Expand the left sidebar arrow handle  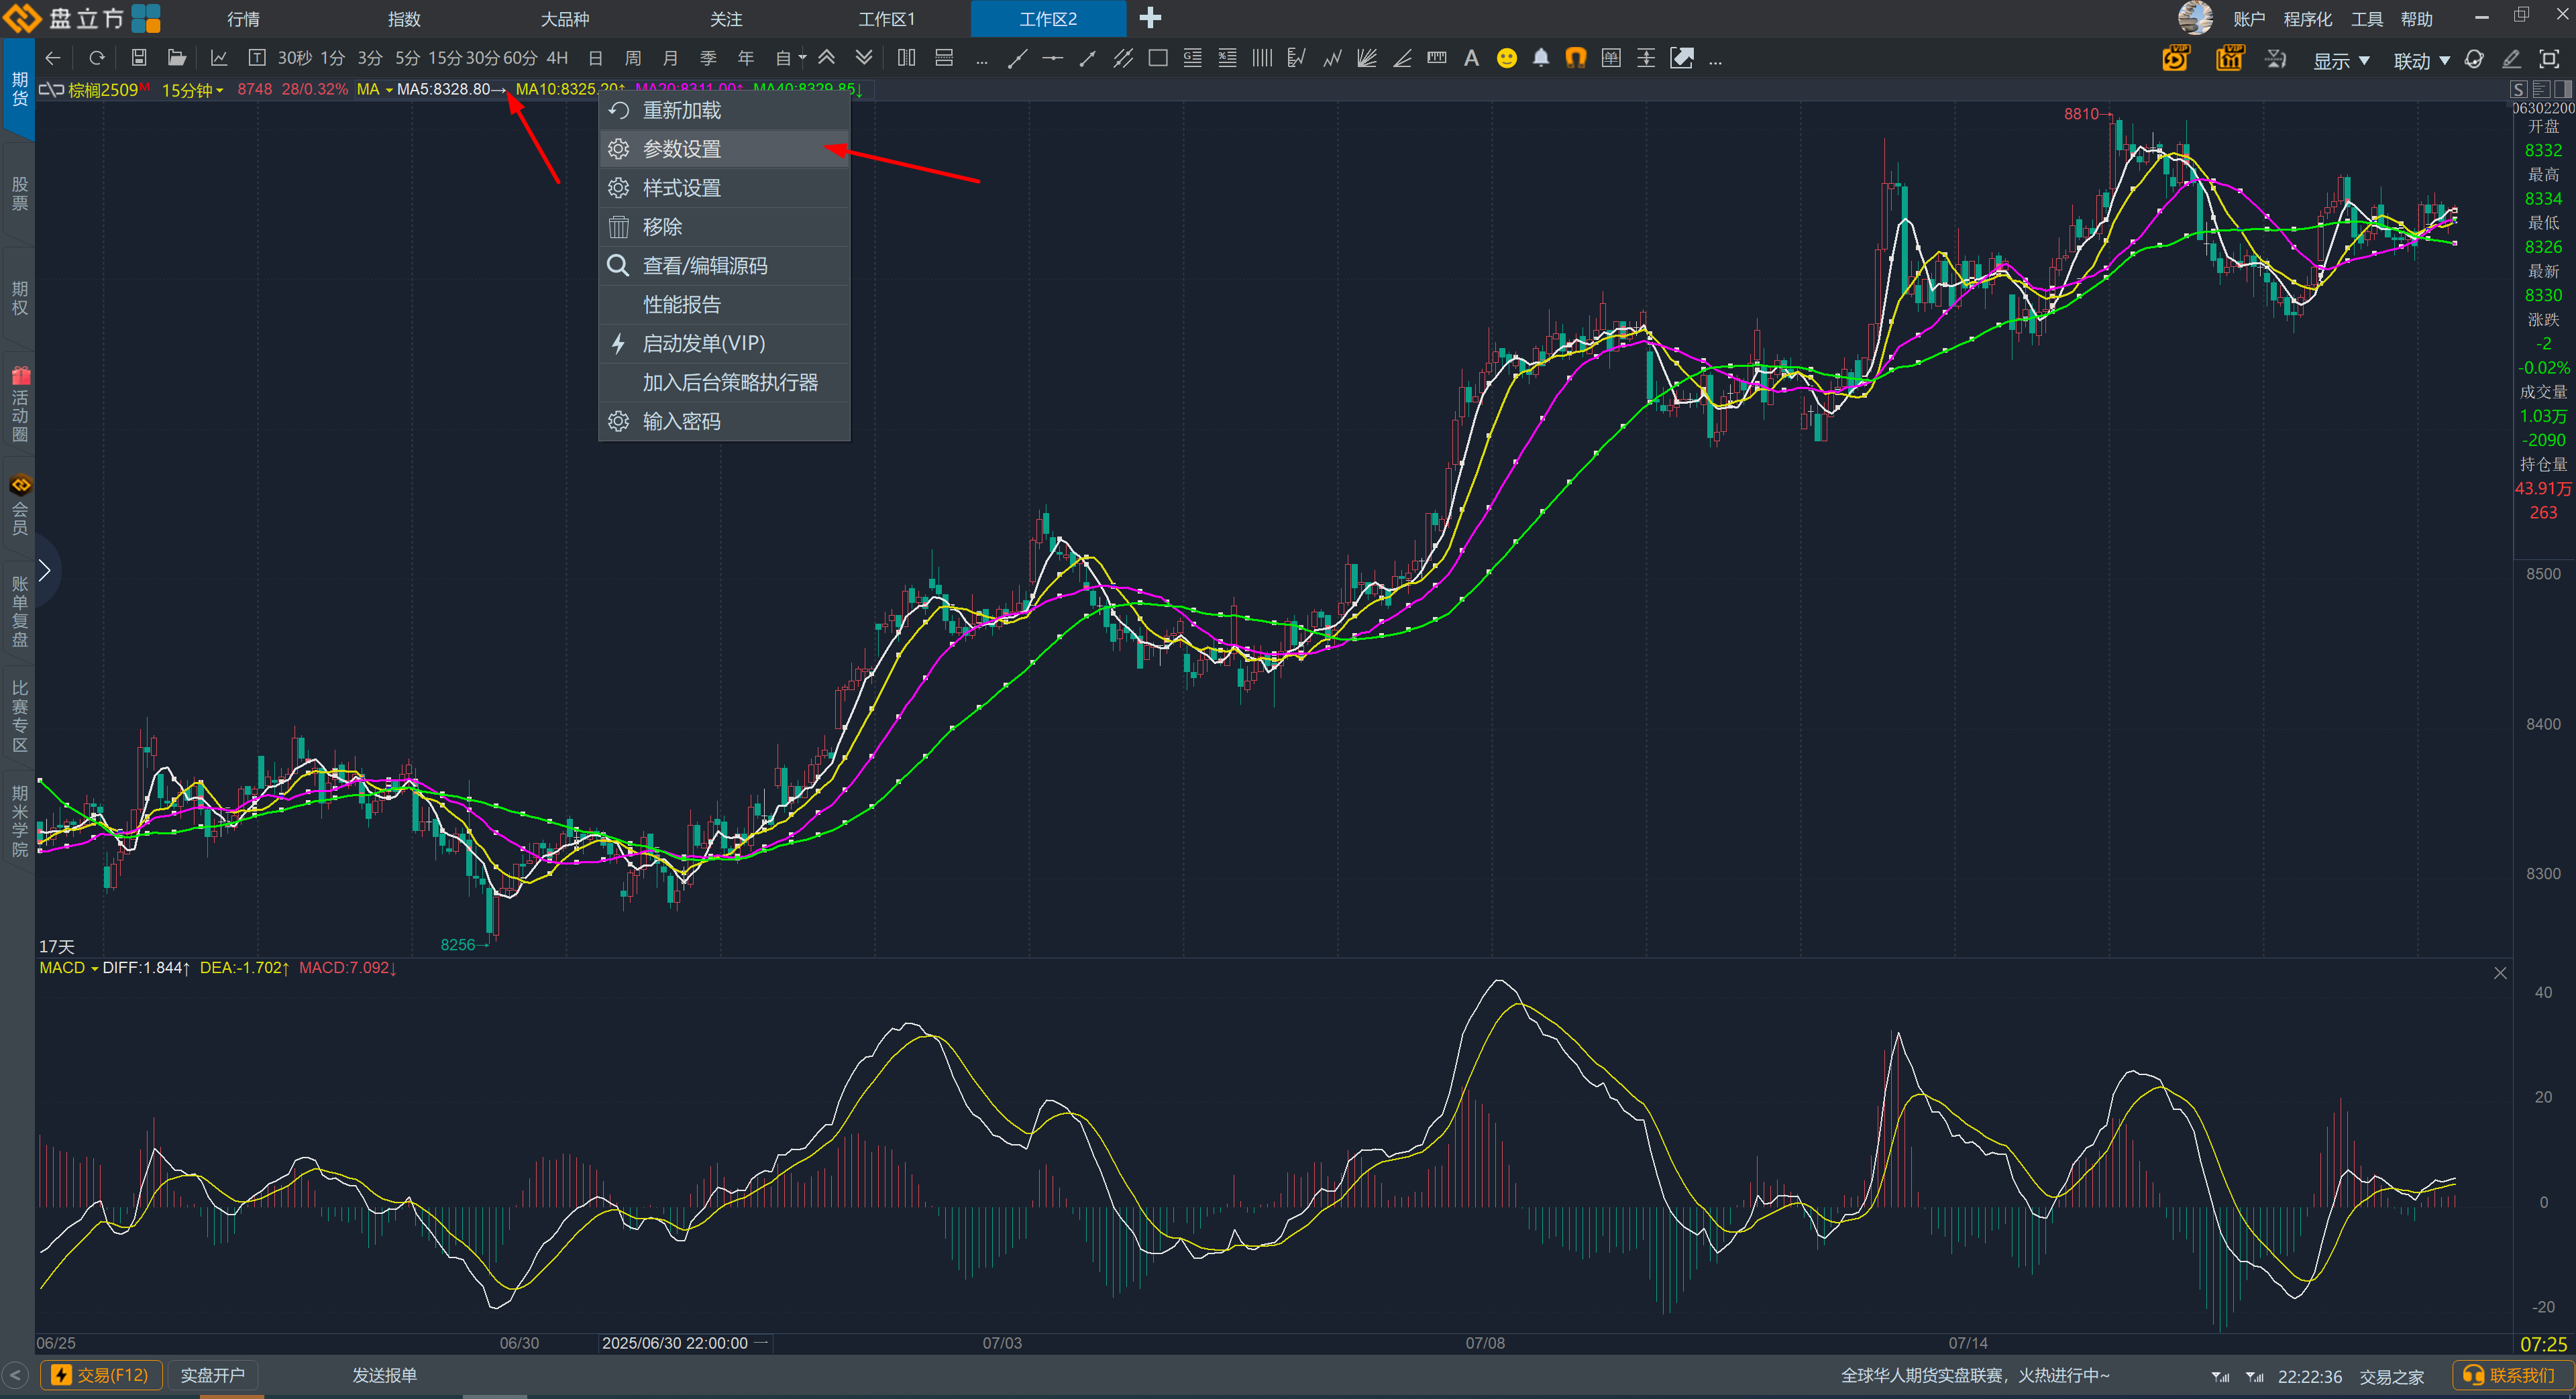click(x=44, y=570)
